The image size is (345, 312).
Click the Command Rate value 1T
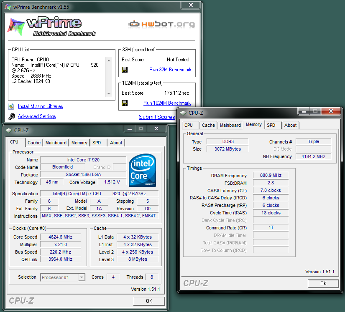271,227
